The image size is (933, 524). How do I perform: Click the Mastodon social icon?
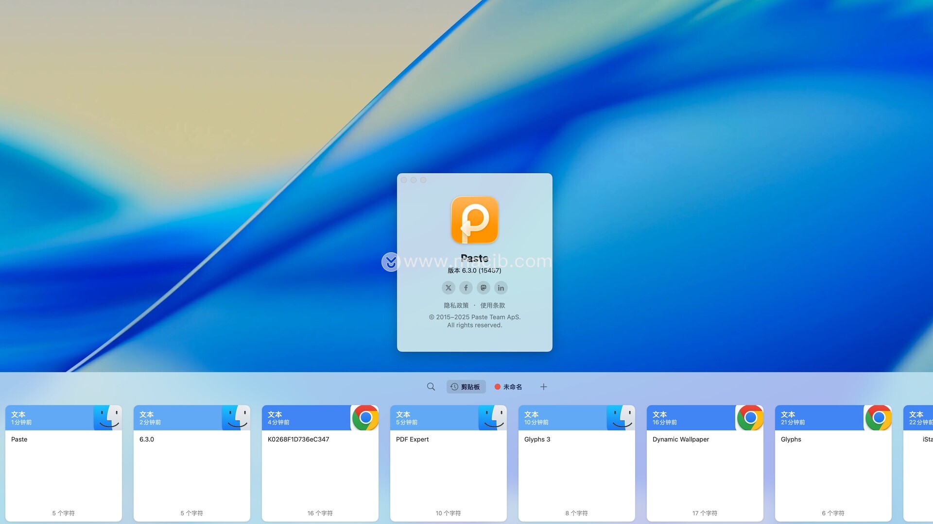[483, 288]
